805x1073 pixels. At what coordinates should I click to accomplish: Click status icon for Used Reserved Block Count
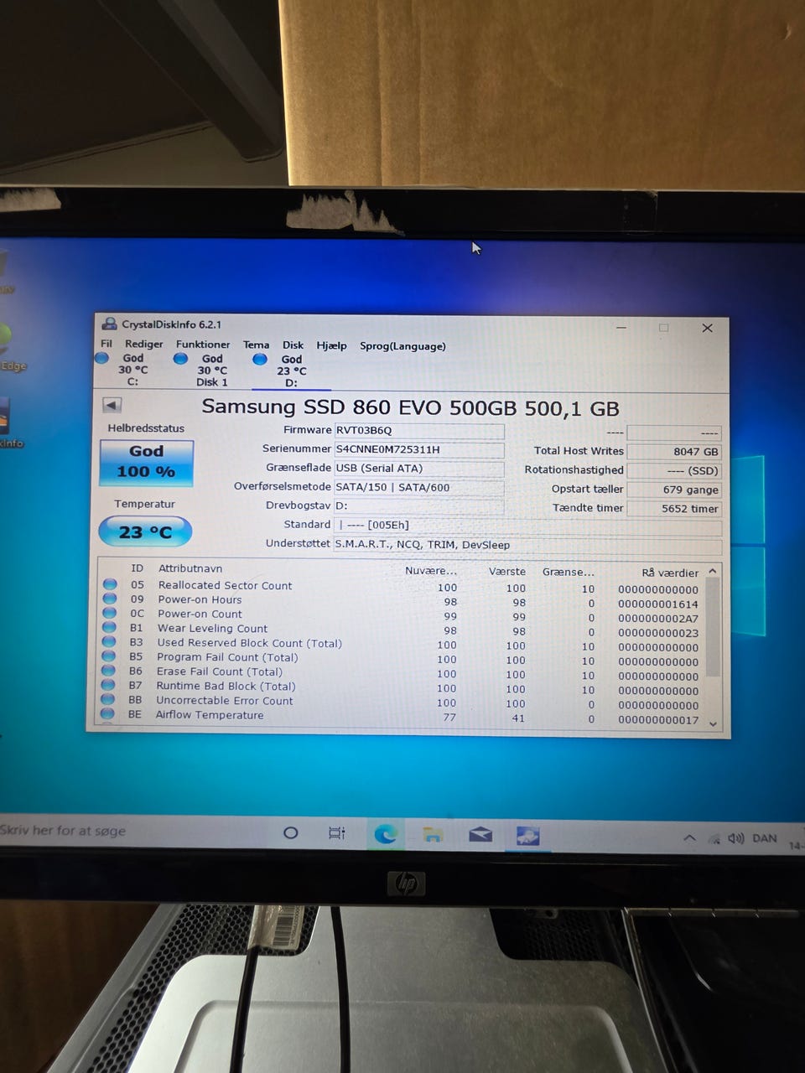[109, 642]
